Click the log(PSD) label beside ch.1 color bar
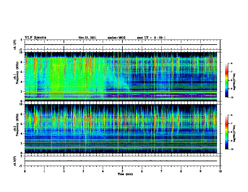Screen dimensions: 248x192 click(x=235, y=82)
